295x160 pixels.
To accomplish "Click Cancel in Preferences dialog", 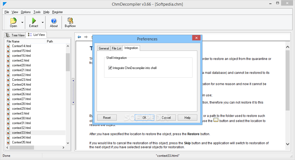I will 166,118.
